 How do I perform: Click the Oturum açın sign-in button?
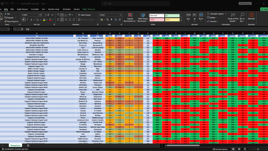(245, 3)
